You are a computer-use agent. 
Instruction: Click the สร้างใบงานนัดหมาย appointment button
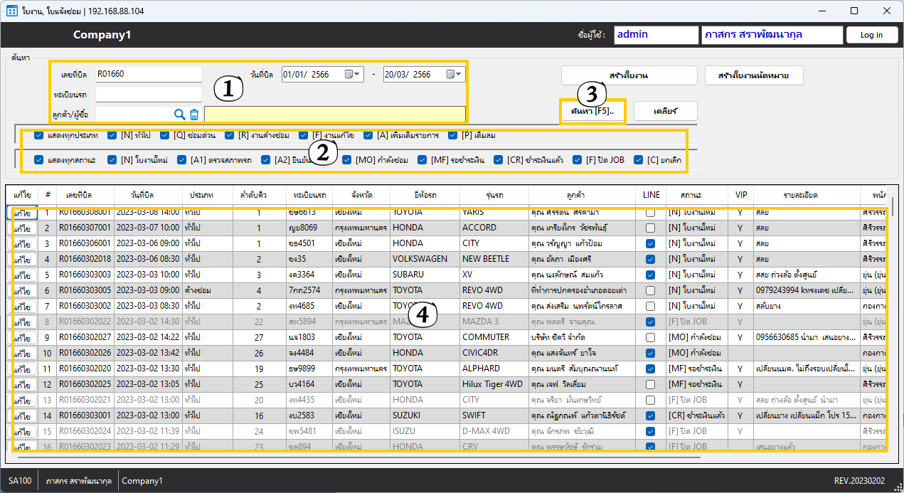(x=754, y=75)
